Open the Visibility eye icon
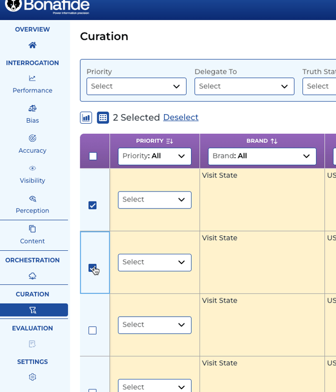The height and width of the screenshot is (392, 336). point(33,168)
